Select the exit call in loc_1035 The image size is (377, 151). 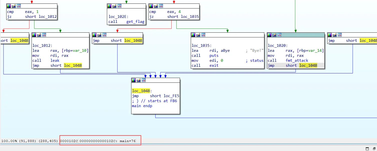click(x=214, y=66)
